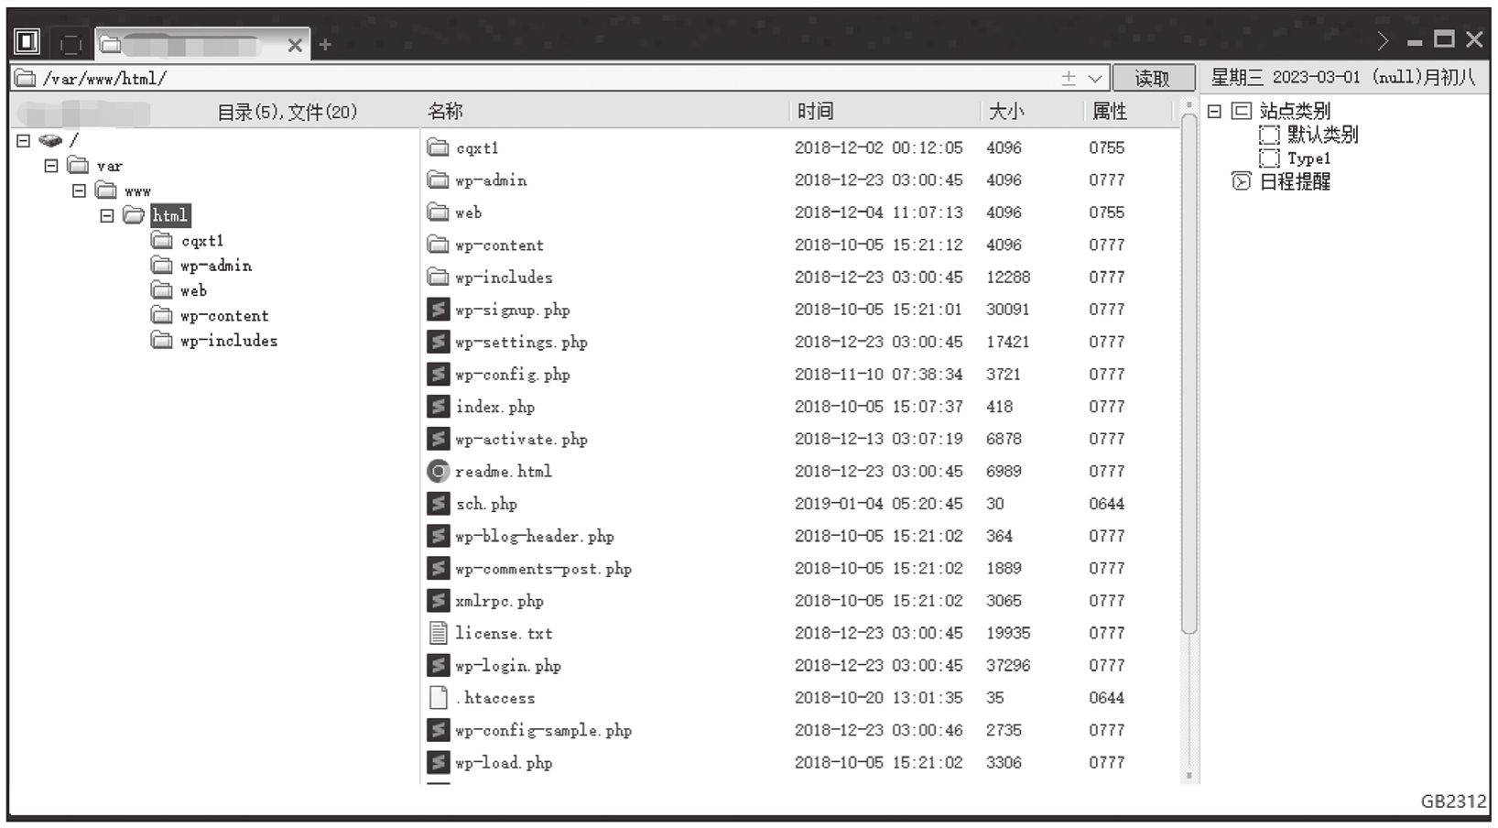1498x828 pixels.
Task: Click wp-load.php file icon
Action: (439, 762)
